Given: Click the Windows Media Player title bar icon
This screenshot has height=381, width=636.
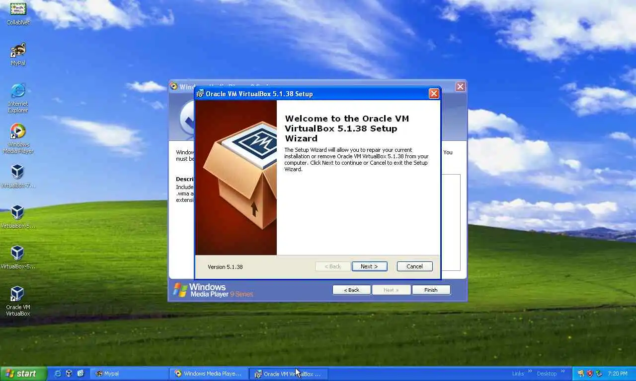Looking at the screenshot, I should click(173, 86).
